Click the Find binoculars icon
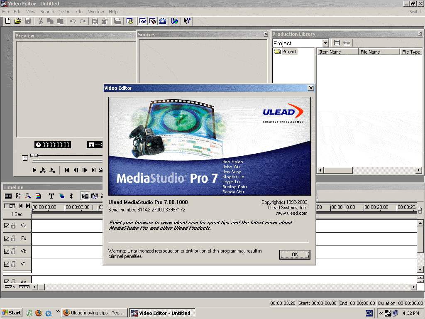The width and height of the screenshot is (425, 319). [x=95, y=21]
